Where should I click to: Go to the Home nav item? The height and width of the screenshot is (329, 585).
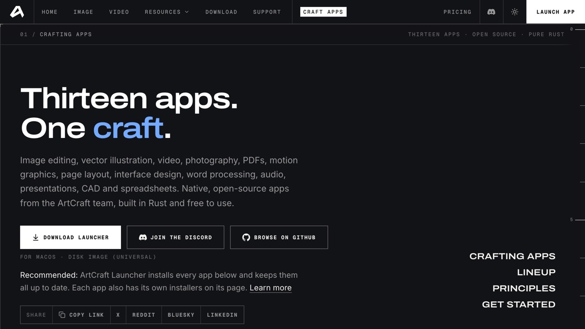tap(50, 12)
